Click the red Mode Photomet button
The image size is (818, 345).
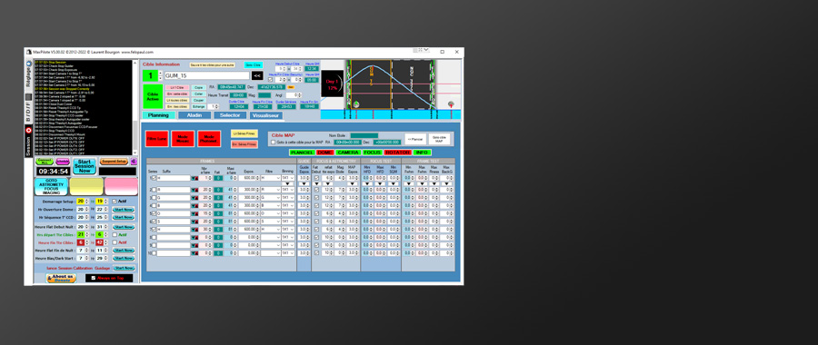tap(209, 139)
